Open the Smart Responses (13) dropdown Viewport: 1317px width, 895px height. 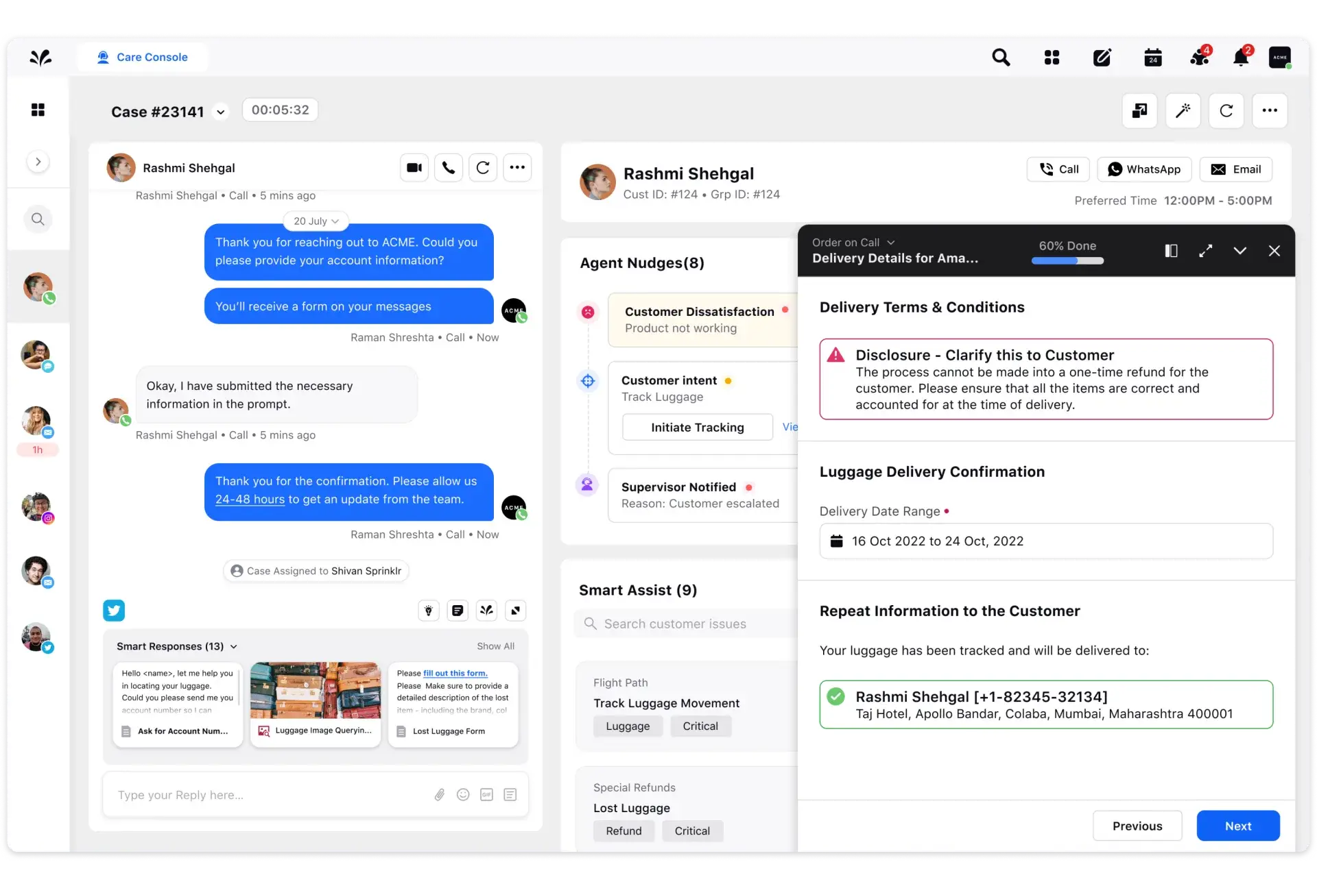233,646
